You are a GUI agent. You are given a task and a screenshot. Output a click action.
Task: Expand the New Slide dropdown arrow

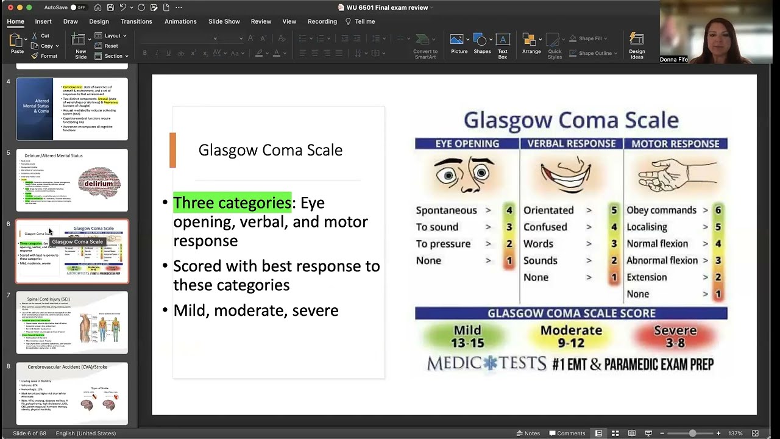90,40
